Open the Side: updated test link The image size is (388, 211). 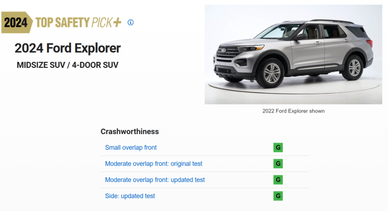(x=130, y=196)
